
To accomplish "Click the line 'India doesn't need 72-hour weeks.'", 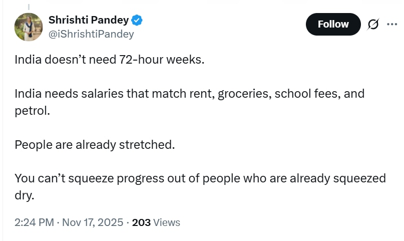I will tap(110, 60).
